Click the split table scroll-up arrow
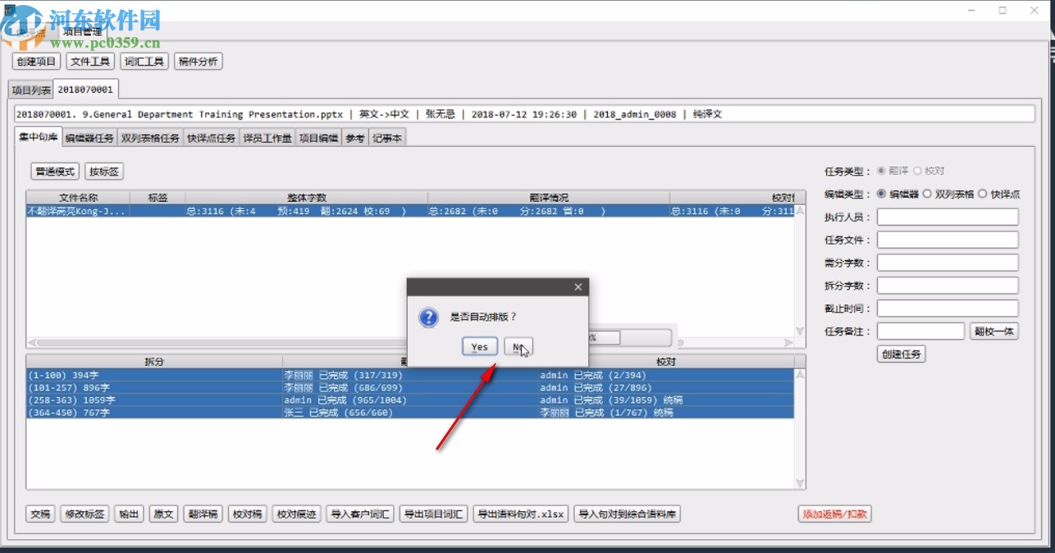 tap(800, 374)
